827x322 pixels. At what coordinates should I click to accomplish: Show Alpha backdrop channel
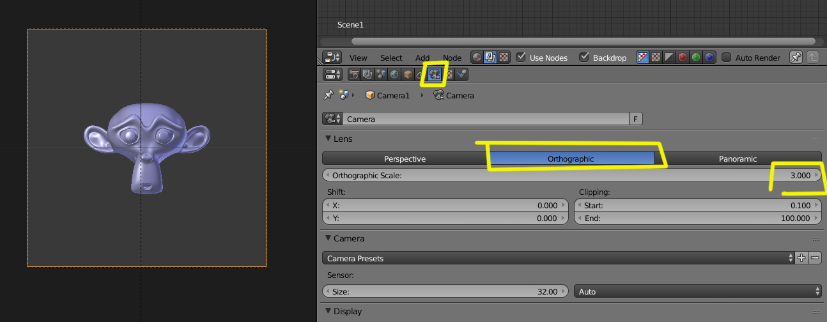669,57
